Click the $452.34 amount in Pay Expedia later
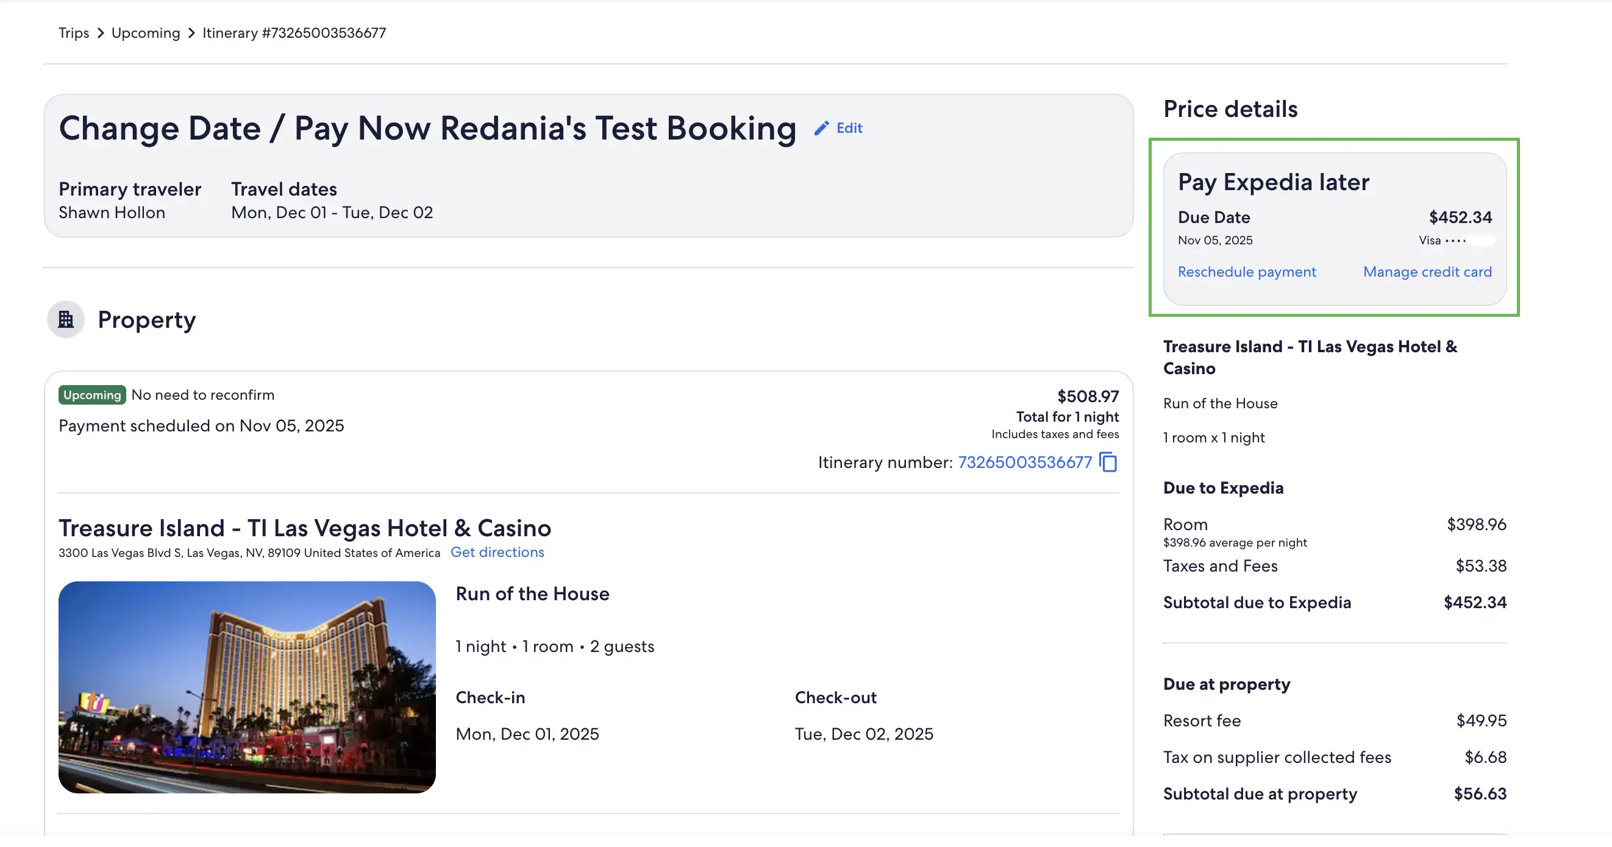This screenshot has height=847, width=1612. 1461,217
